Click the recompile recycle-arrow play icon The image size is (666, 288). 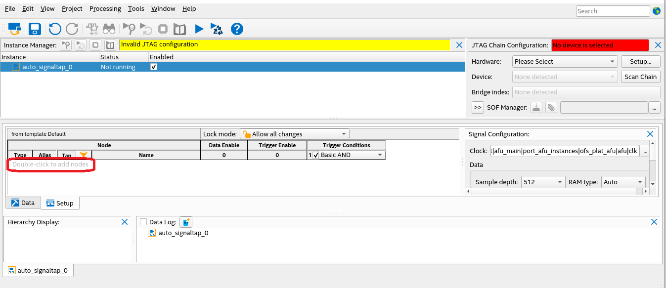217,29
